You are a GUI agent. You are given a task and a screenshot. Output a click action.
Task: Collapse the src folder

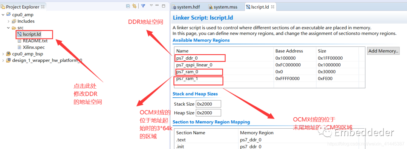[x=9, y=28]
